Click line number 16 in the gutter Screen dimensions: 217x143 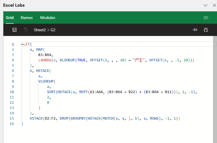click(x=12, y=124)
